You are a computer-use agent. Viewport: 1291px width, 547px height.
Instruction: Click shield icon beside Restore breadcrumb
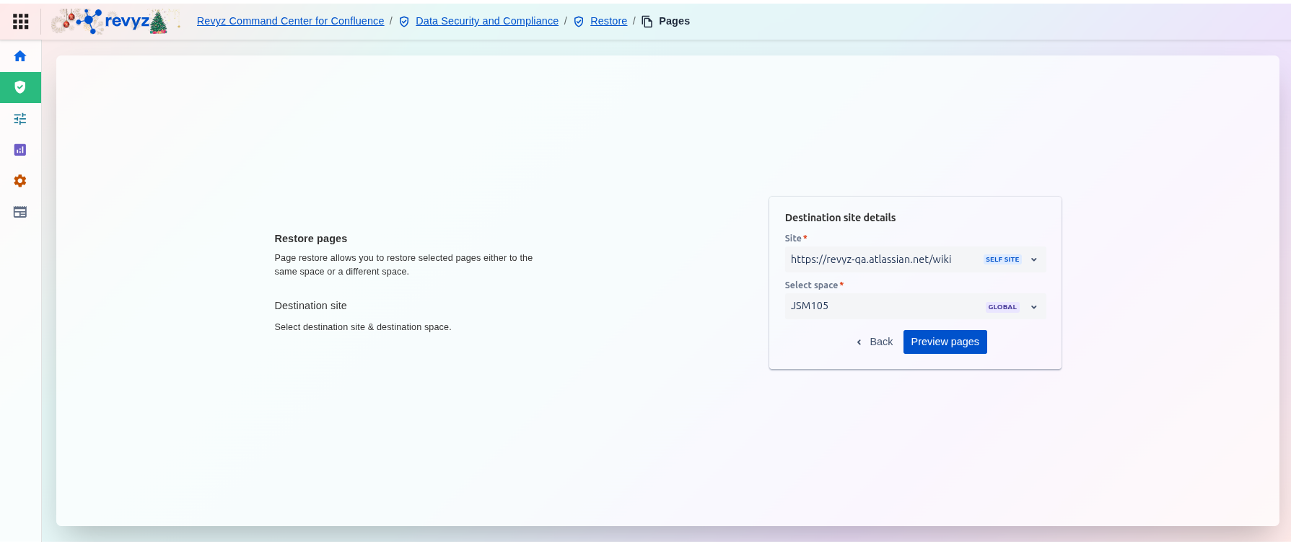(579, 22)
